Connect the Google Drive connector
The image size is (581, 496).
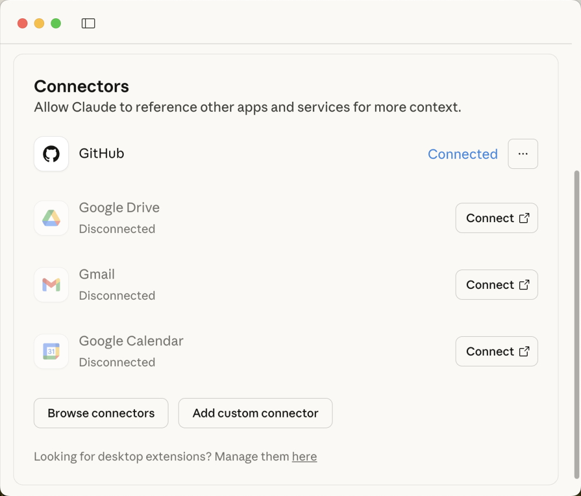point(497,218)
